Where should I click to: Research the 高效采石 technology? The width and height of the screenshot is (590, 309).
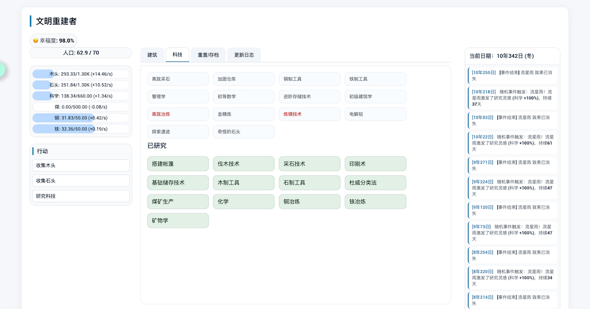(178, 79)
